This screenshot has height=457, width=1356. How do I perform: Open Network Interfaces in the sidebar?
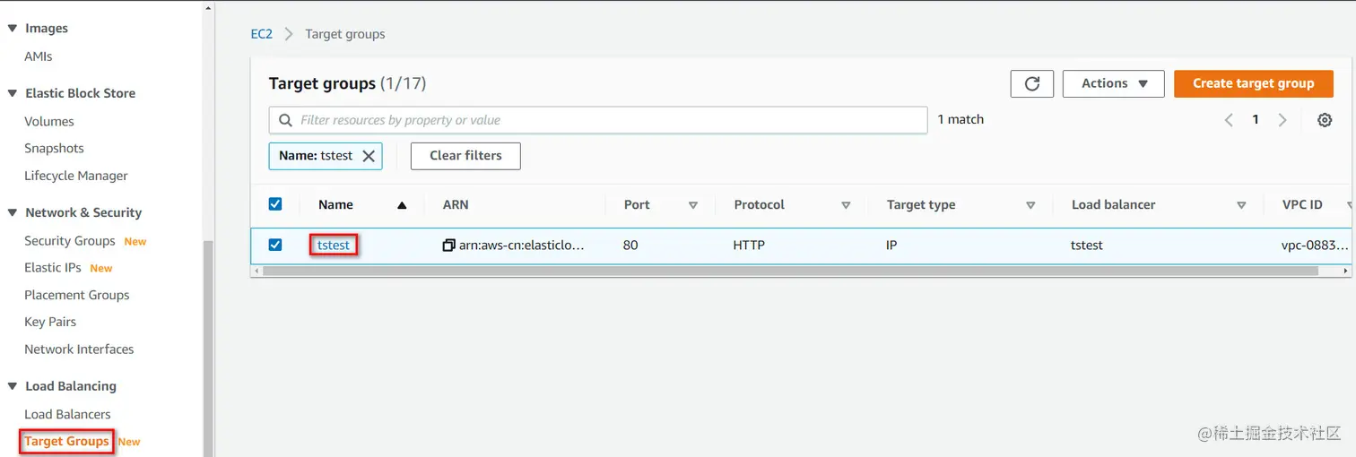79,349
